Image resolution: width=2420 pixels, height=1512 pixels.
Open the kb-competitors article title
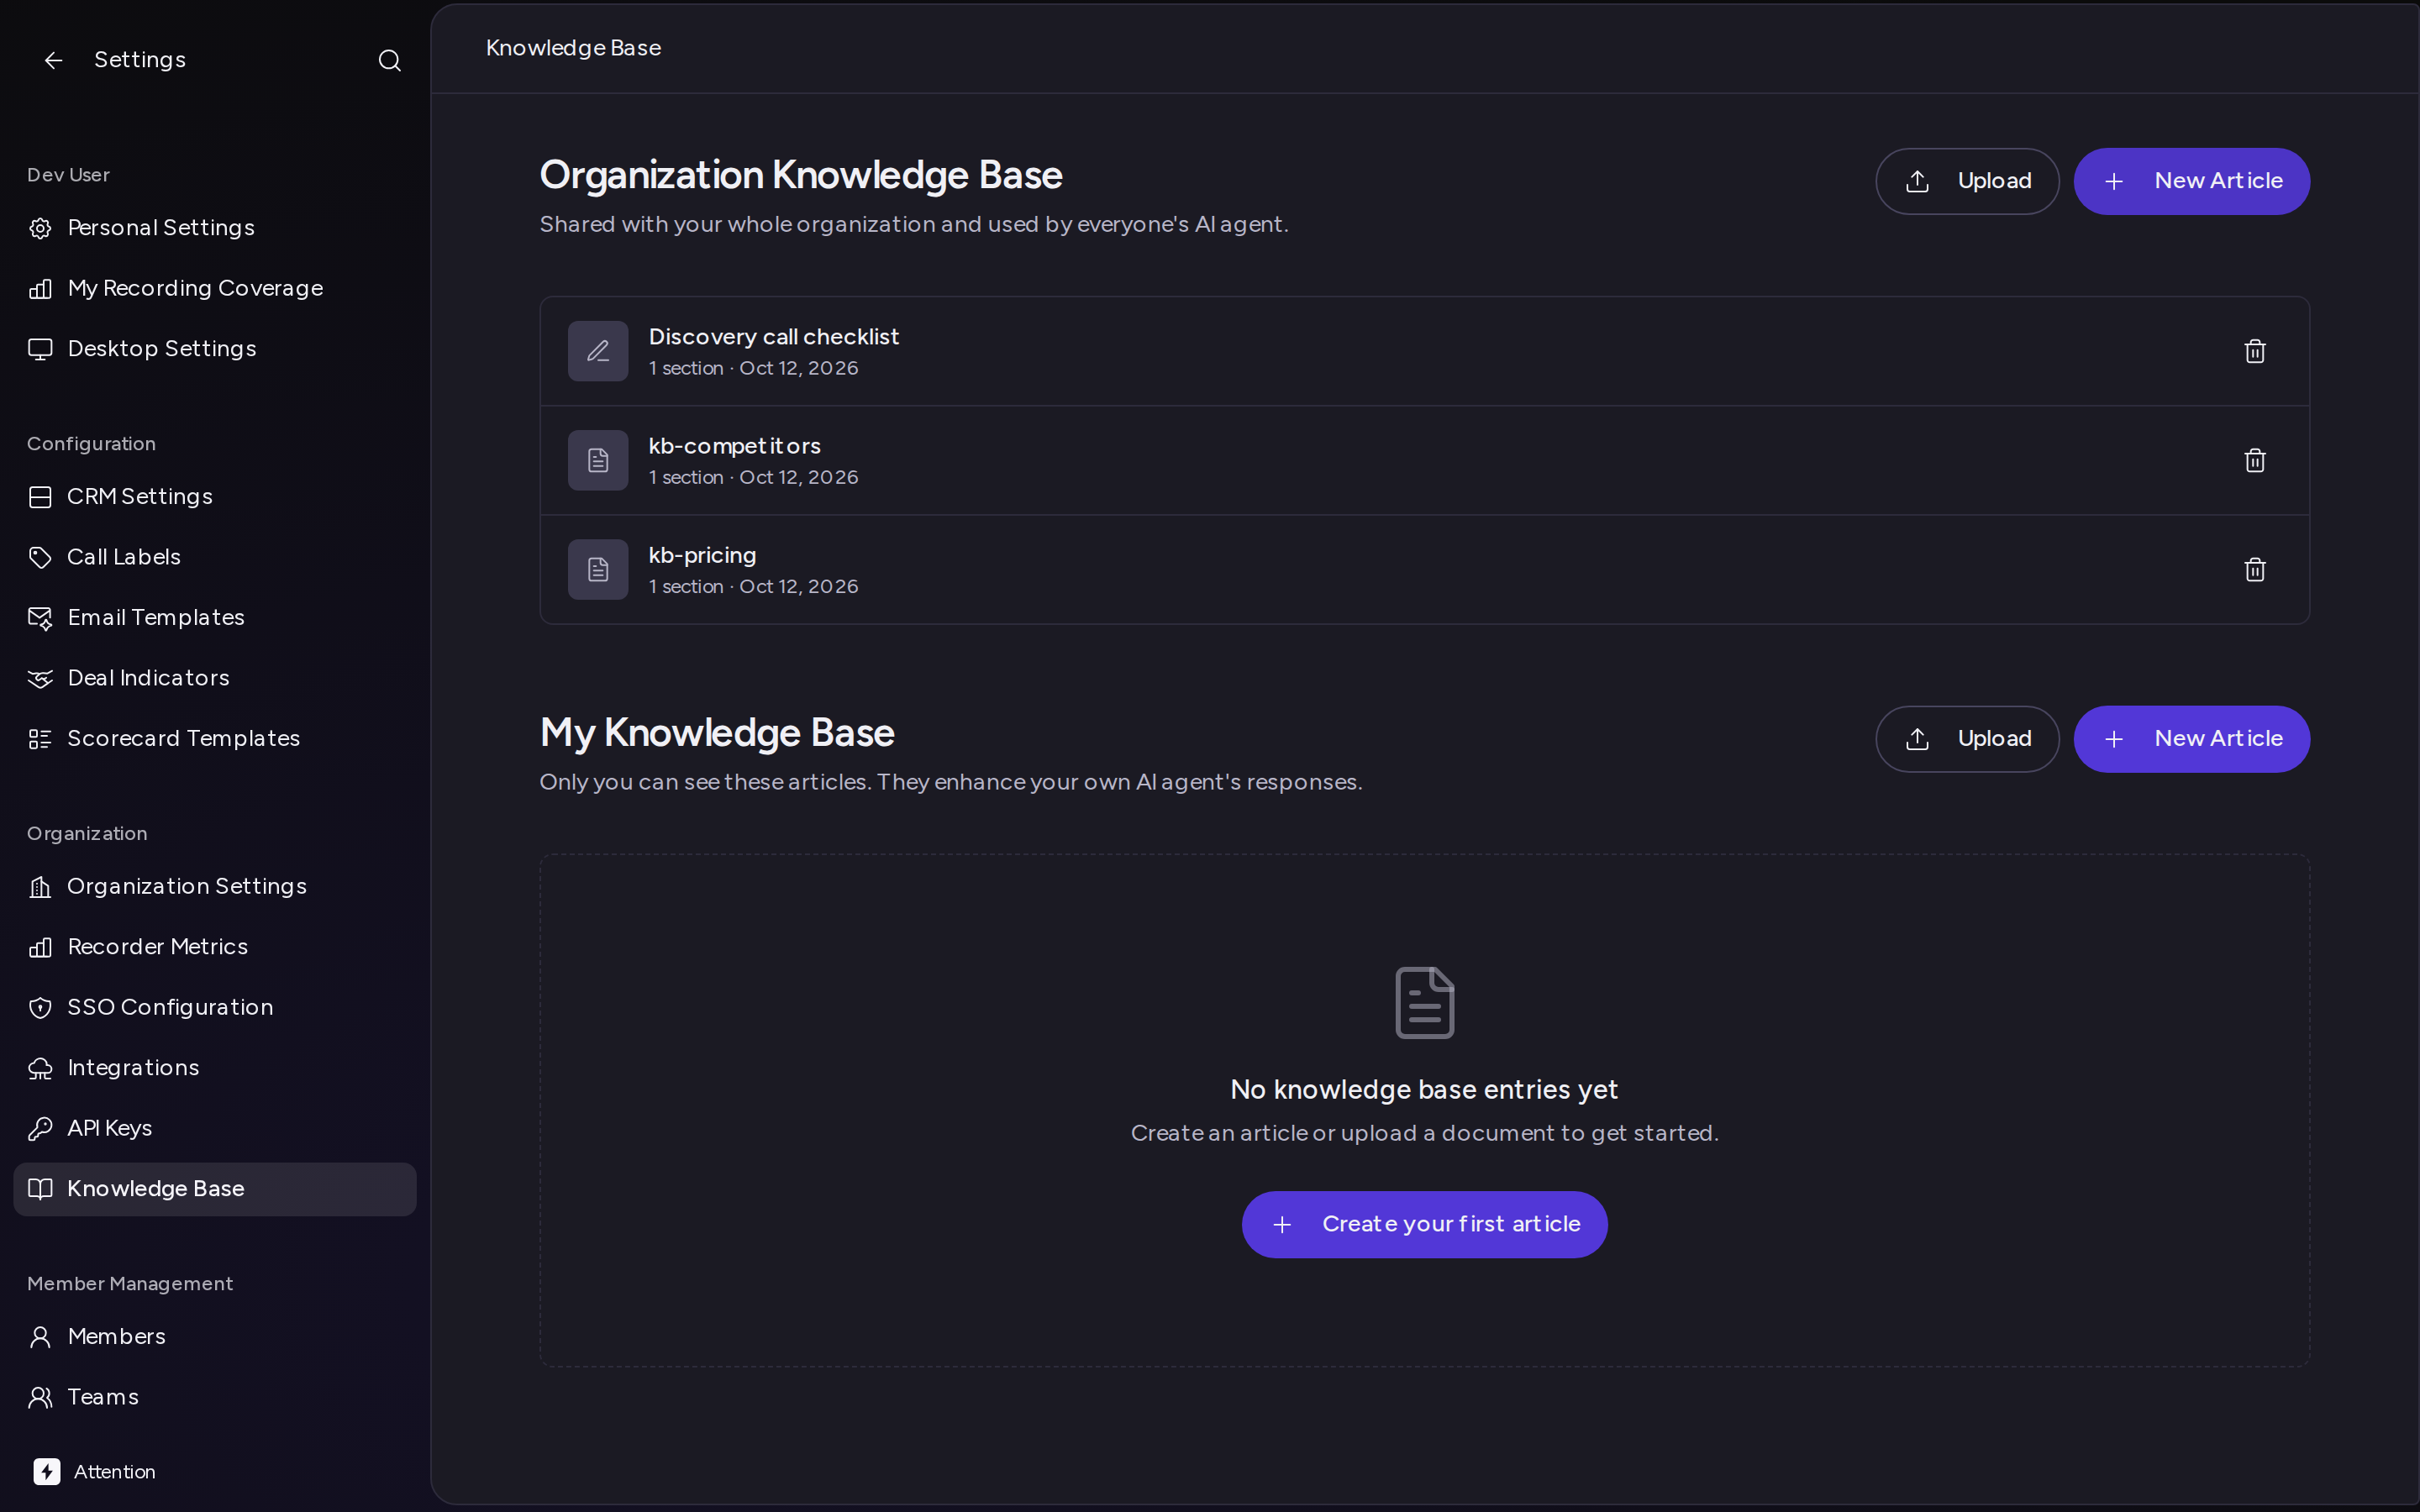[x=734, y=446]
